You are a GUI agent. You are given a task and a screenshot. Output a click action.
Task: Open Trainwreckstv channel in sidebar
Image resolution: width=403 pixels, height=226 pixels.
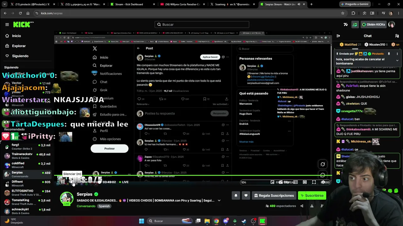[x=27, y=156]
